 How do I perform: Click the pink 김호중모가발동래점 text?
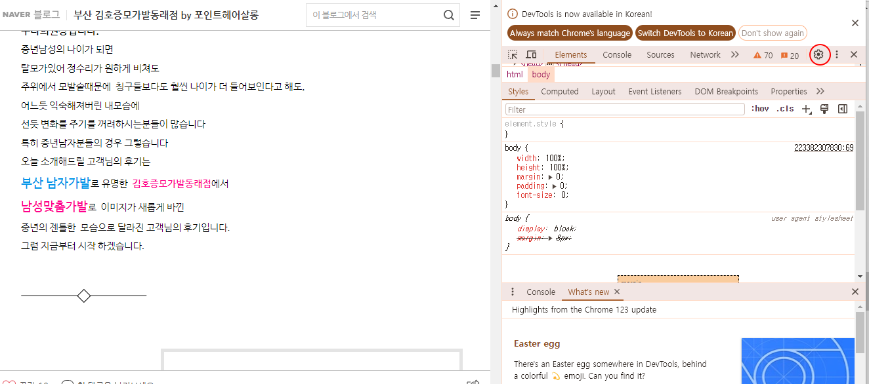pyautogui.click(x=171, y=183)
